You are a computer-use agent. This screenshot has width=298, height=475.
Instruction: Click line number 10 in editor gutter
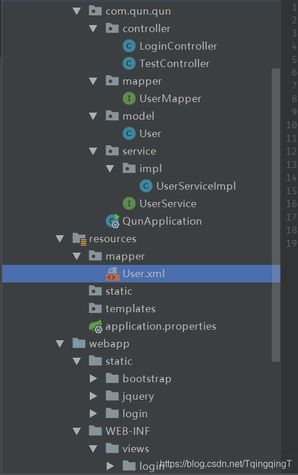[x=292, y=125]
